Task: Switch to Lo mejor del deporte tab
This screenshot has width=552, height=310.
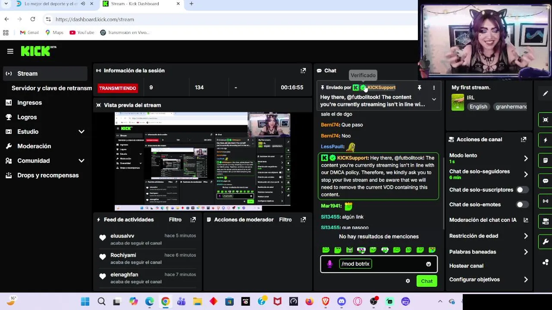Action: [51, 4]
